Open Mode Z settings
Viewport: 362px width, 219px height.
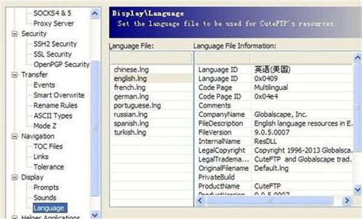(45, 126)
